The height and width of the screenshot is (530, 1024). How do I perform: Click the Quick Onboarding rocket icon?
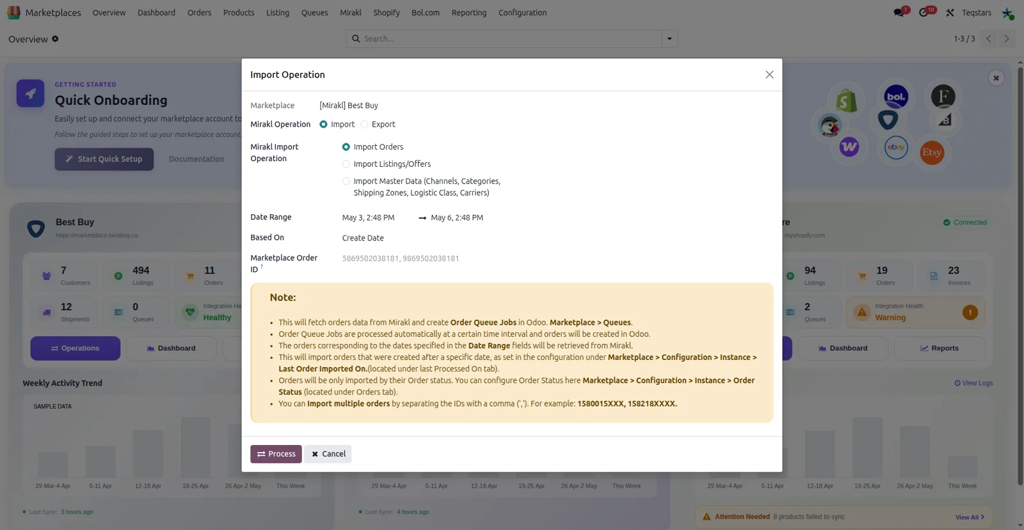point(30,93)
